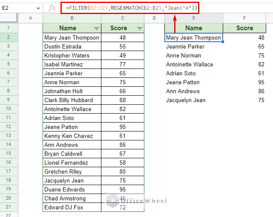The image size is (273, 217).
Task: Click cell with Isabel Martinez
Action: tap(72, 65)
